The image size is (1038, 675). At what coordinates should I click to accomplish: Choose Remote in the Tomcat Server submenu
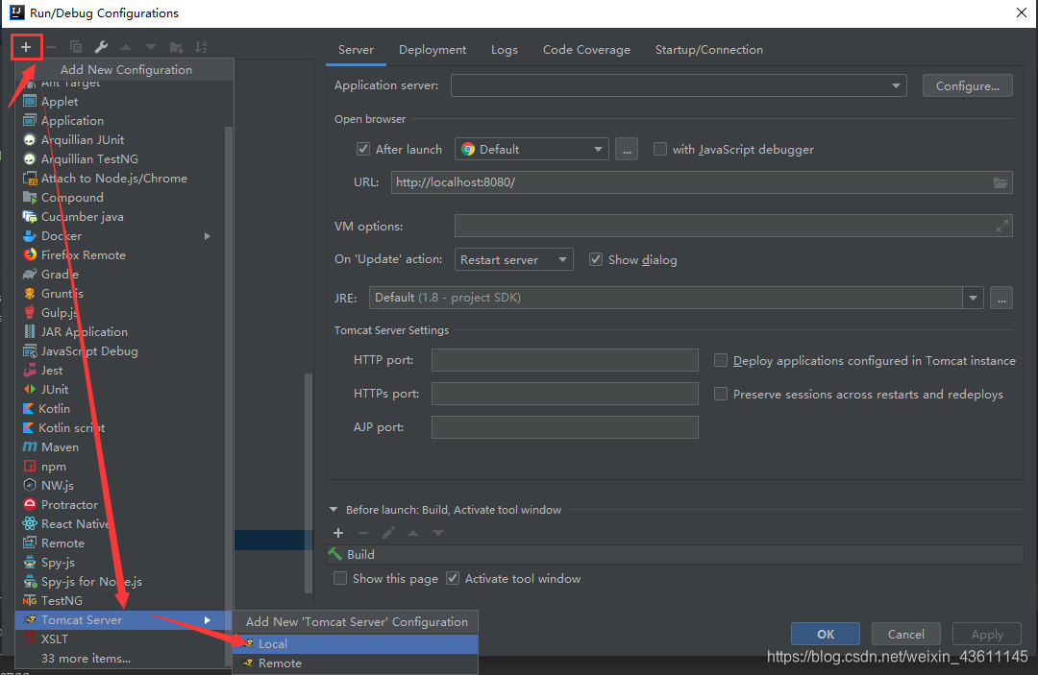[x=355, y=663]
